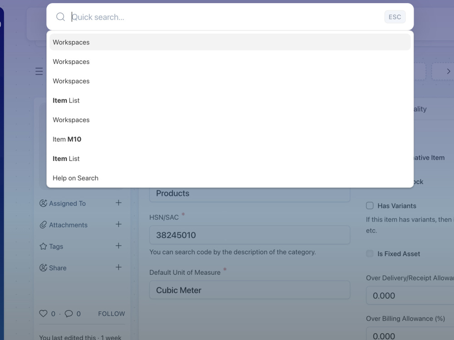Click 'You last edited this' text
This screenshot has height=340, width=454.
[68, 337]
